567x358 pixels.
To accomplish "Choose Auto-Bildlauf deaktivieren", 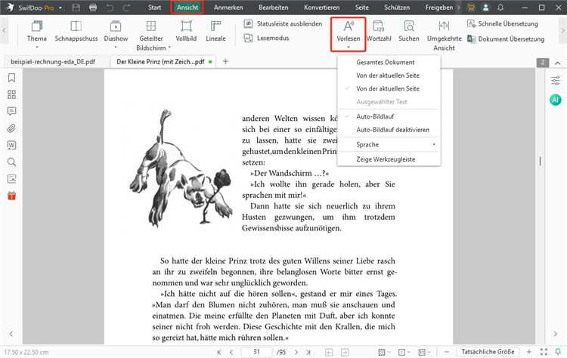I will pos(389,130).
